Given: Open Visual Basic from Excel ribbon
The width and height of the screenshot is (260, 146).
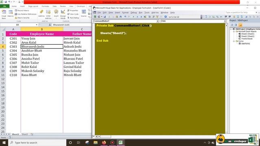Looking at the screenshot, I should (4, 14).
